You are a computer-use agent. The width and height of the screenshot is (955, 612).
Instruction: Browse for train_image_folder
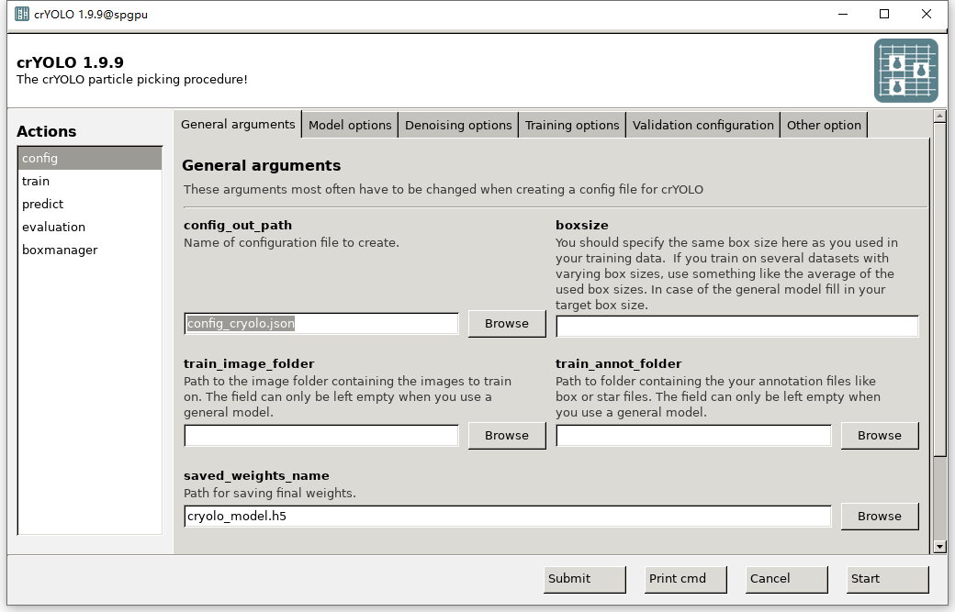click(507, 436)
